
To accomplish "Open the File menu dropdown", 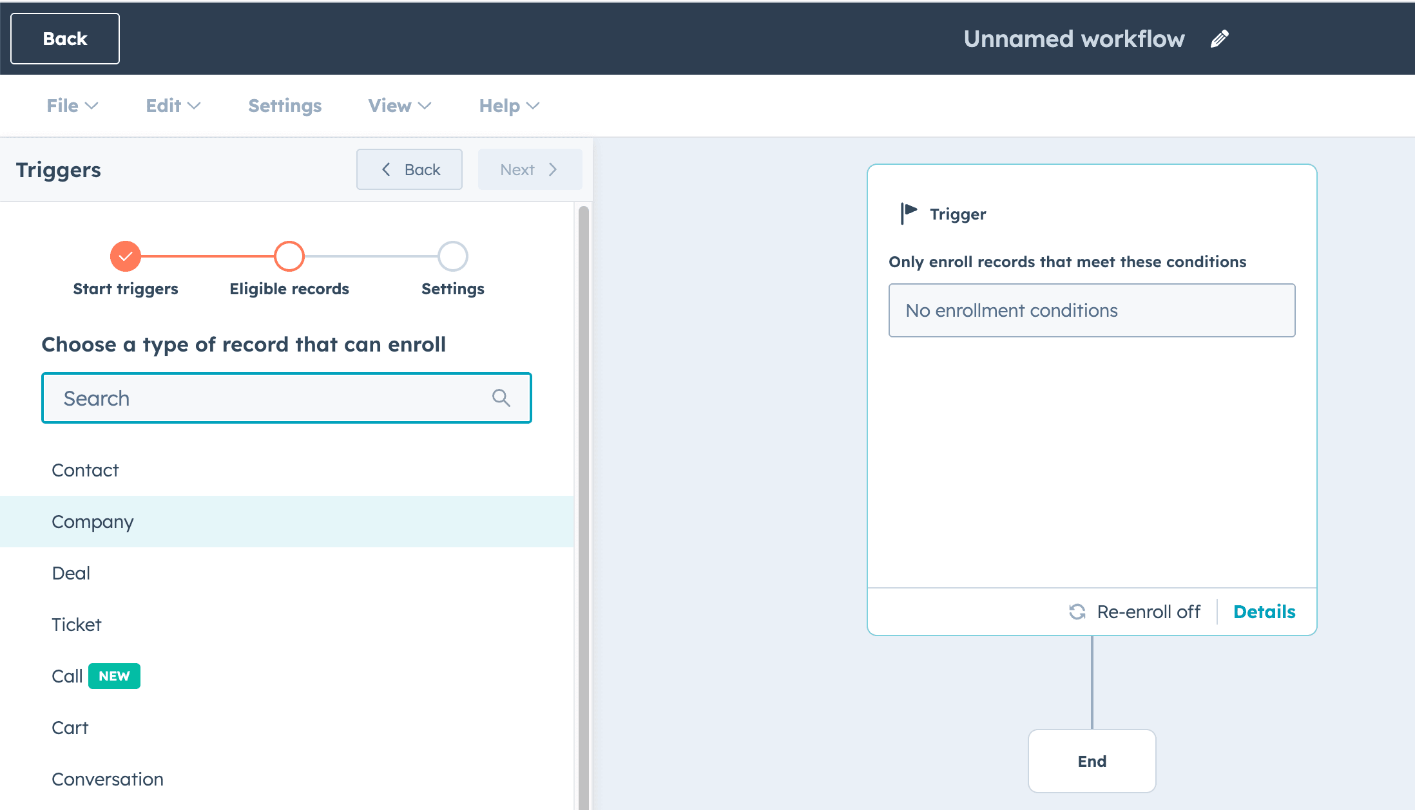I will pyautogui.click(x=72, y=106).
